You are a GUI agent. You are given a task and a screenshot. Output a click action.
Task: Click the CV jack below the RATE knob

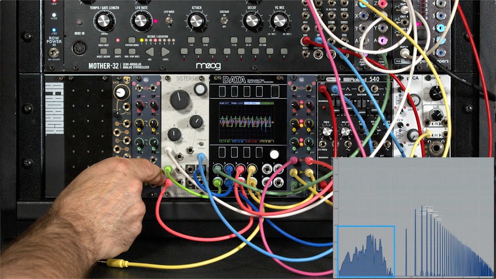point(126,107)
